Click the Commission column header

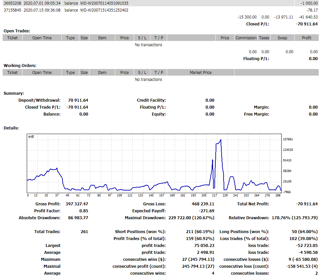click(x=246, y=38)
